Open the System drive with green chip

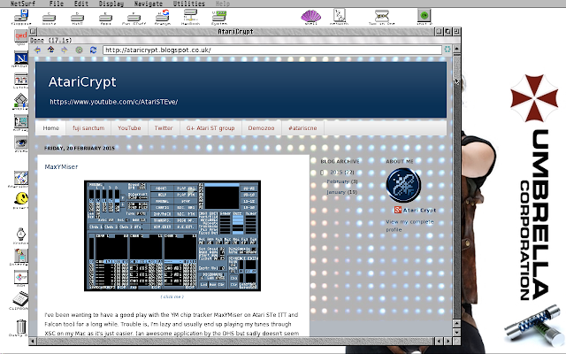coord(219,17)
